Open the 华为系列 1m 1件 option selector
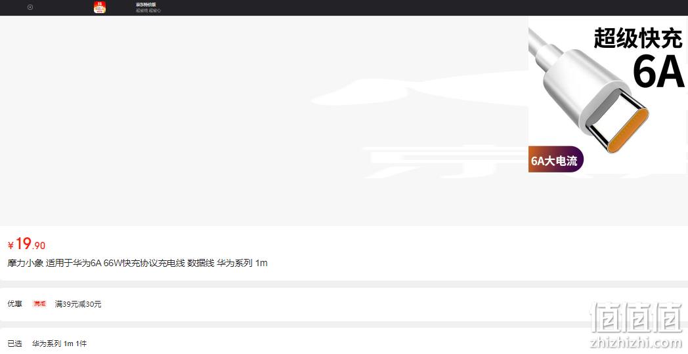The image size is (688, 354). pos(59,344)
